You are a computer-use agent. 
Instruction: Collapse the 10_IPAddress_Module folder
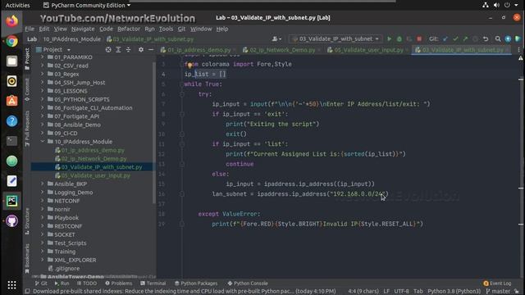coord(43,142)
